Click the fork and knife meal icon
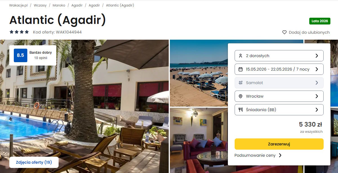The image size is (338, 173). 241,110
